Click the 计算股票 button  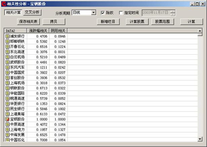137,22
